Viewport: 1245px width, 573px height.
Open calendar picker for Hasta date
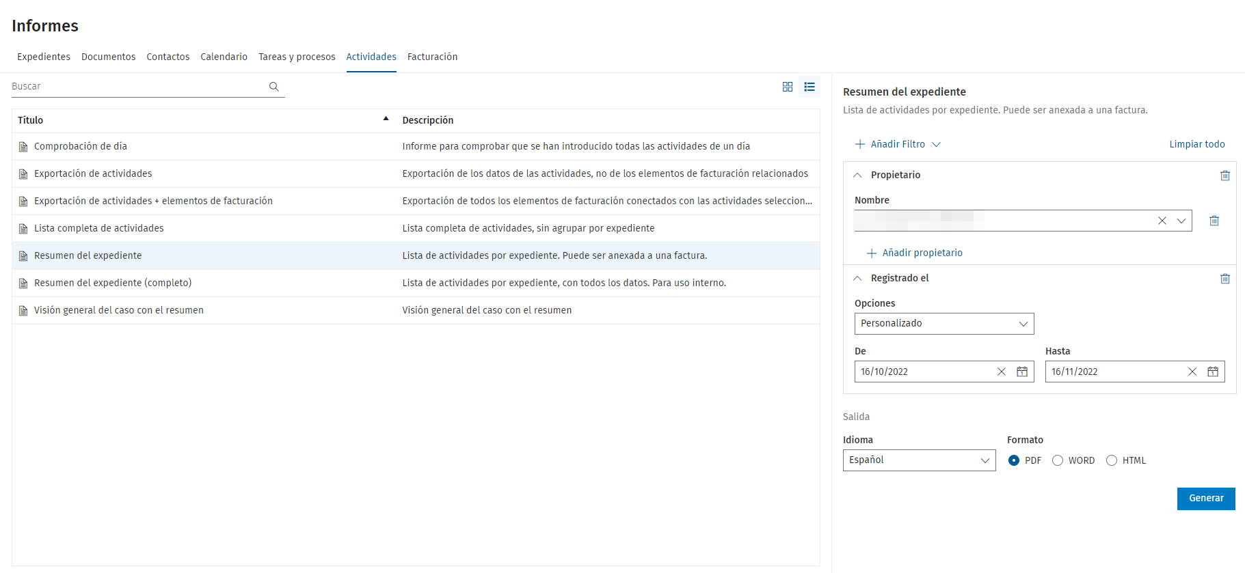1213,372
